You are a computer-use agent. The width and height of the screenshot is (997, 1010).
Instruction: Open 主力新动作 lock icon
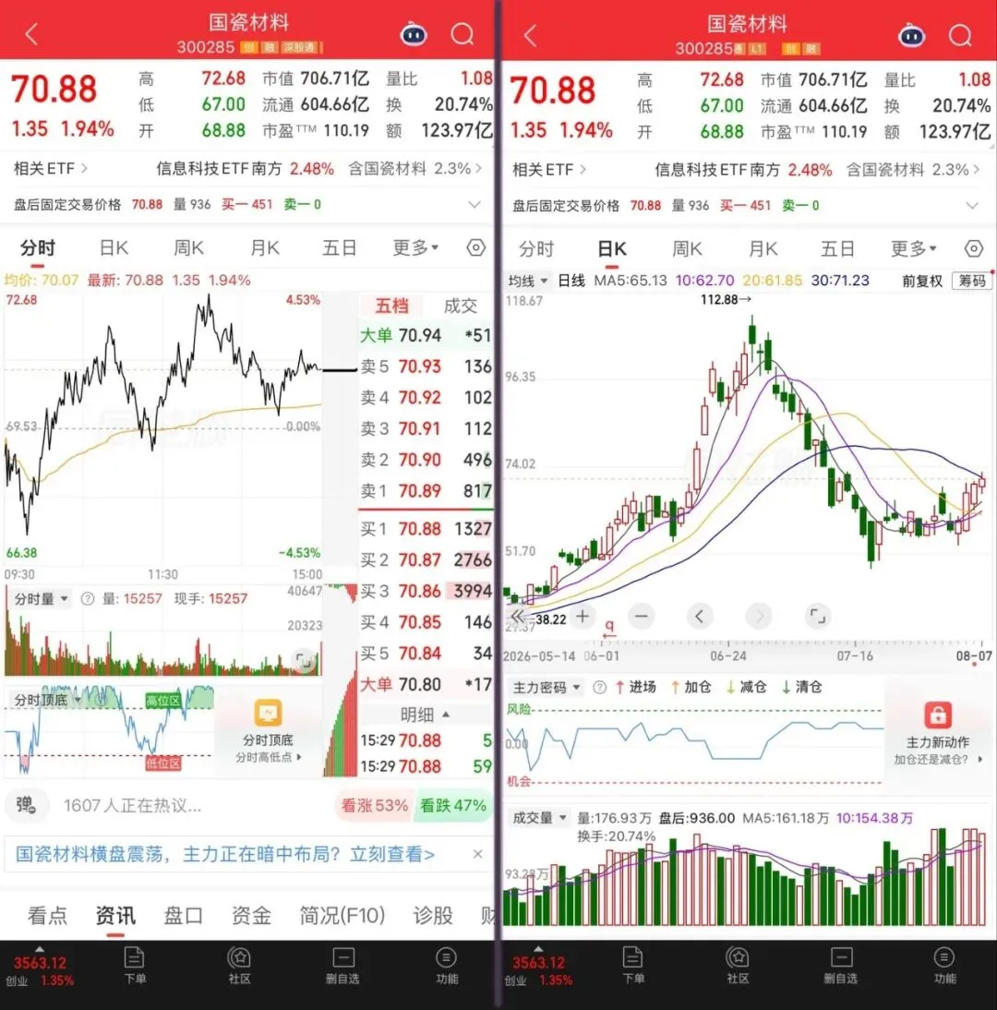coord(938,715)
